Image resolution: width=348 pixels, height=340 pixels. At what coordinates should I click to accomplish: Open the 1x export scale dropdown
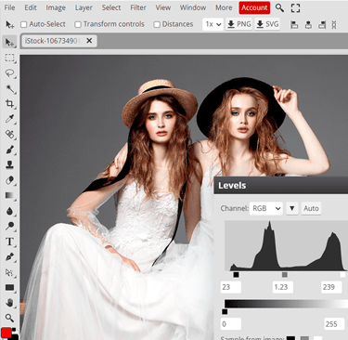pos(213,24)
